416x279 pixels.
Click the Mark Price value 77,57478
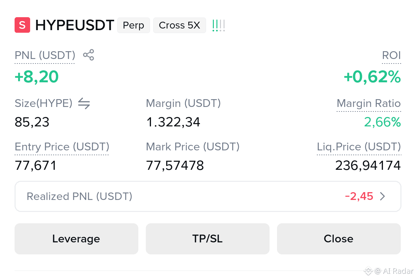(x=175, y=166)
